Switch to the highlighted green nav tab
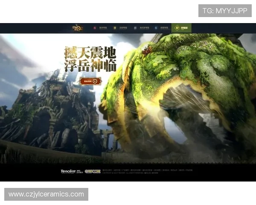The width and height of the screenshot is (256, 205). [181, 28]
